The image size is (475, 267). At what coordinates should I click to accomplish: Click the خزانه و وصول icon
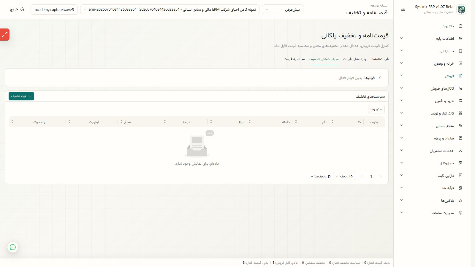click(x=460, y=63)
